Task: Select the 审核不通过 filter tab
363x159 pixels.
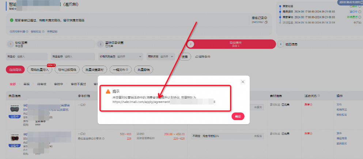Action: [78, 84]
